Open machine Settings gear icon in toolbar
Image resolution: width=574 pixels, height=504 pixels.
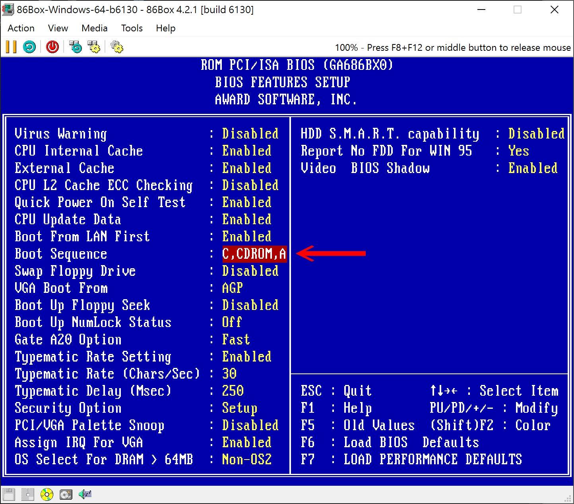point(117,47)
